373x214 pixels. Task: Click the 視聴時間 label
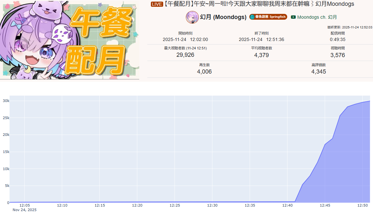pyautogui.click(x=338, y=48)
